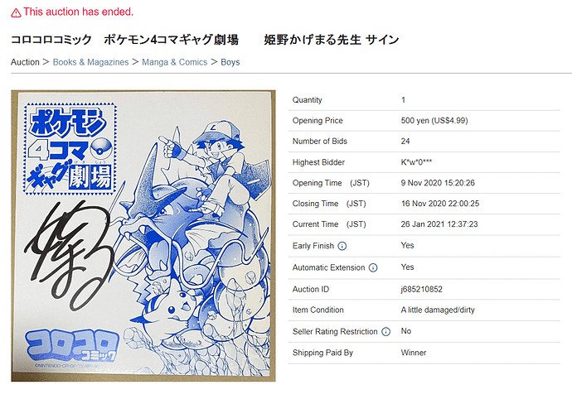Click the Early Finish label
Image resolution: width=572 pixels, height=399 pixels.
pyautogui.click(x=313, y=246)
